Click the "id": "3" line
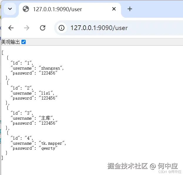 click(x=22, y=113)
